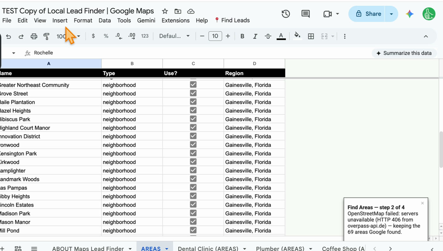The image size is (443, 251).
Task: Open the more toolbar options
Action: pos(345,36)
